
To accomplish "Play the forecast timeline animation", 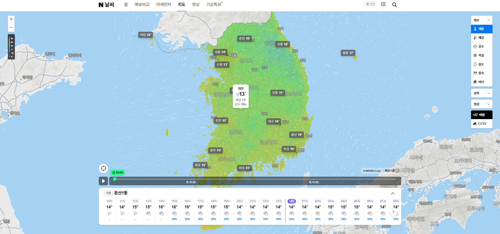I will [x=103, y=181].
